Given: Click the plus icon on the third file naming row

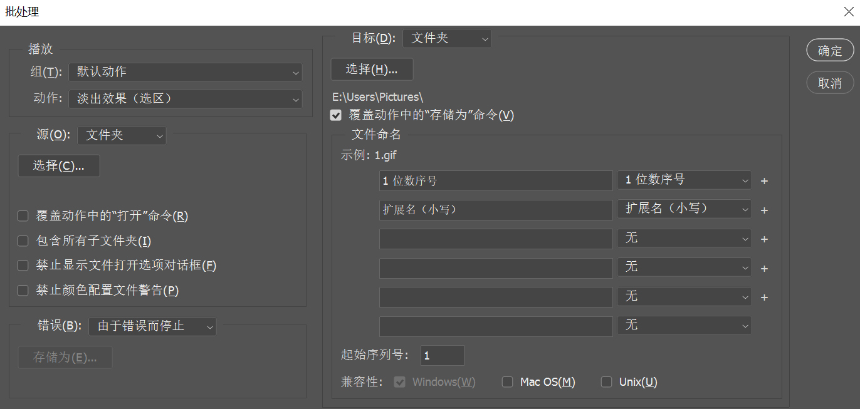Looking at the screenshot, I should (x=764, y=239).
